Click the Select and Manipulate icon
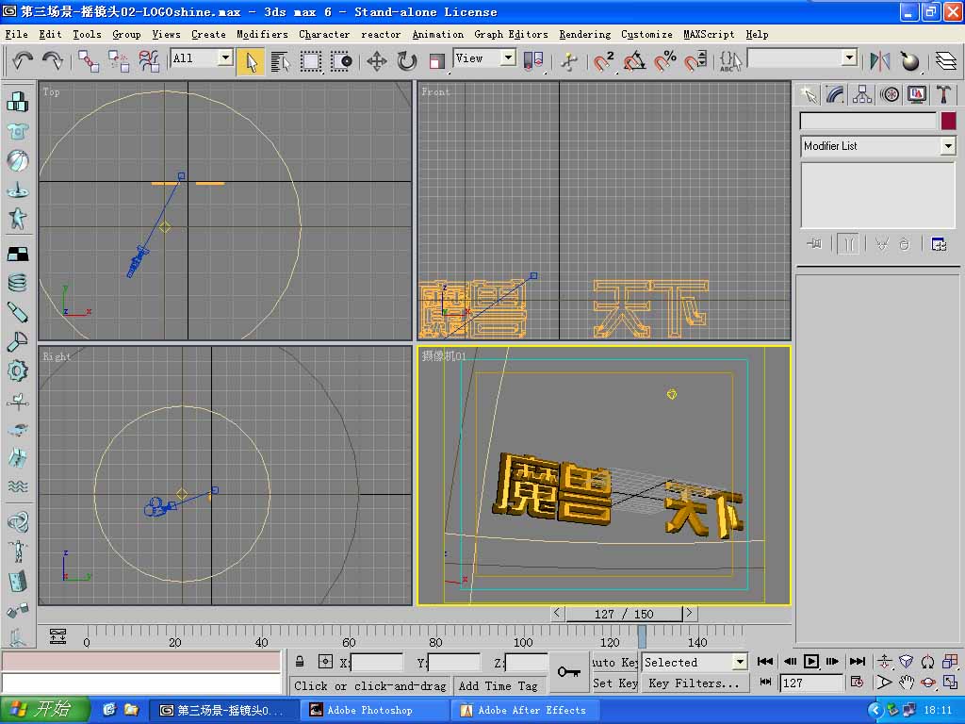 click(569, 61)
